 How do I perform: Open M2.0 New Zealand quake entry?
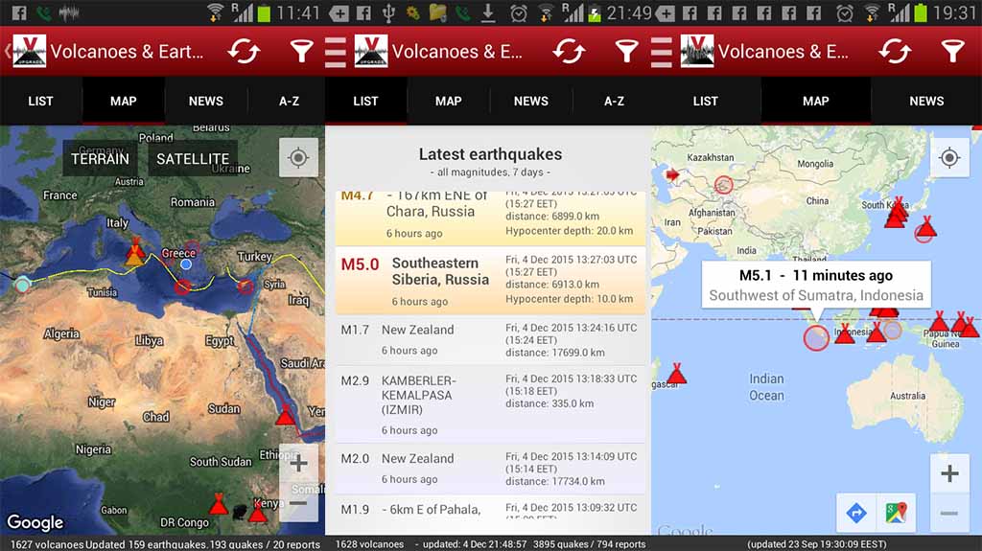(x=490, y=469)
